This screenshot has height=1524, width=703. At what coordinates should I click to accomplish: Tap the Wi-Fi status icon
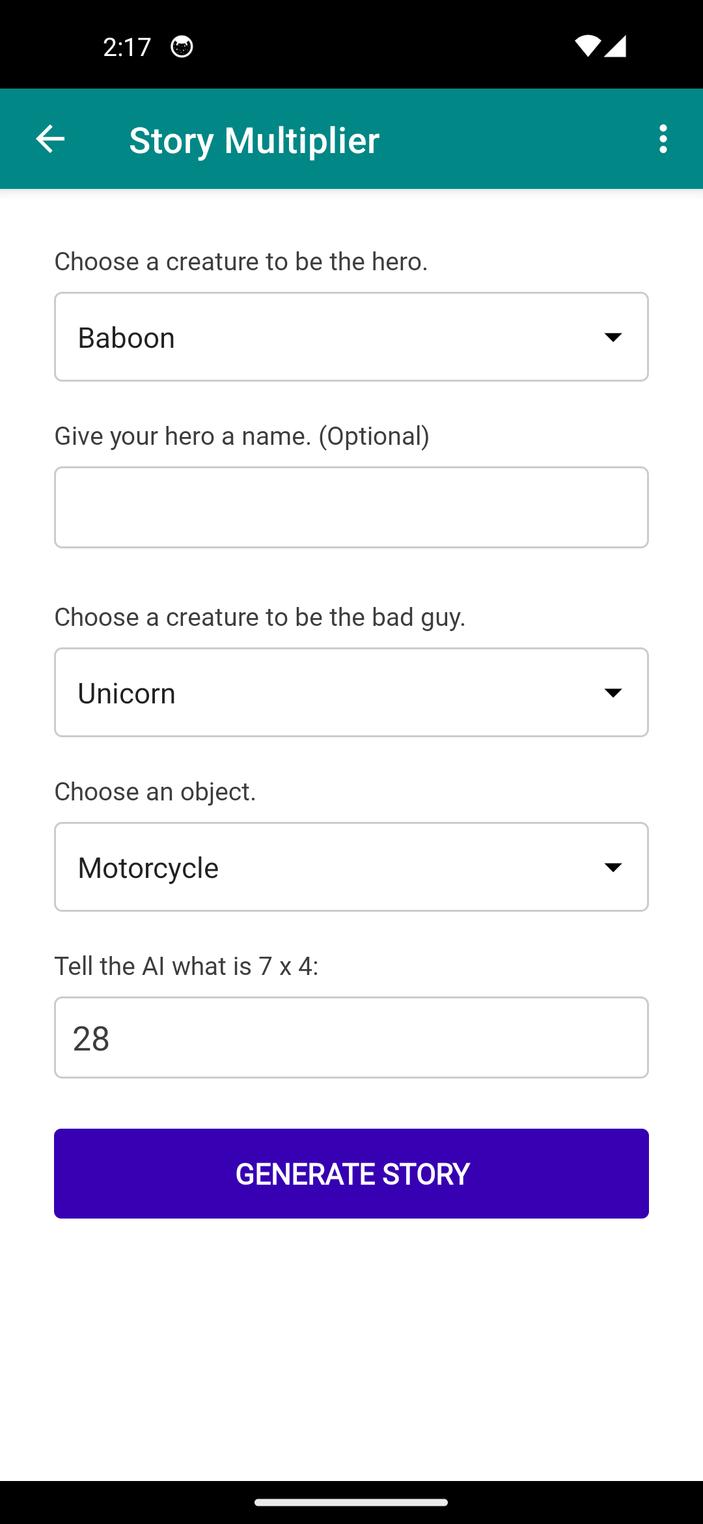[x=586, y=46]
